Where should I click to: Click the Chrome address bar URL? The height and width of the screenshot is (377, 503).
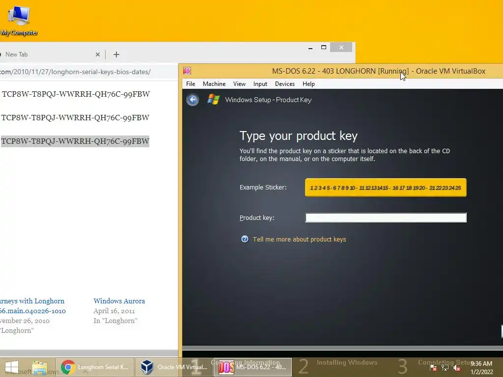75,72
